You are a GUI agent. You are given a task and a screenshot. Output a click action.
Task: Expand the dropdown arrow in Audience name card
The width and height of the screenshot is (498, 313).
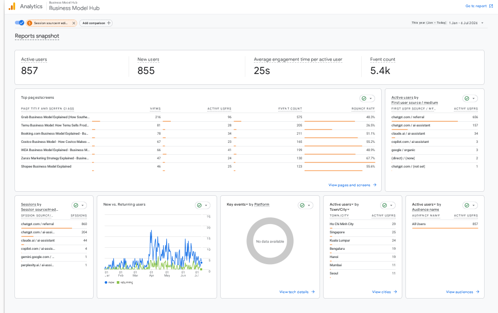tap(473, 206)
